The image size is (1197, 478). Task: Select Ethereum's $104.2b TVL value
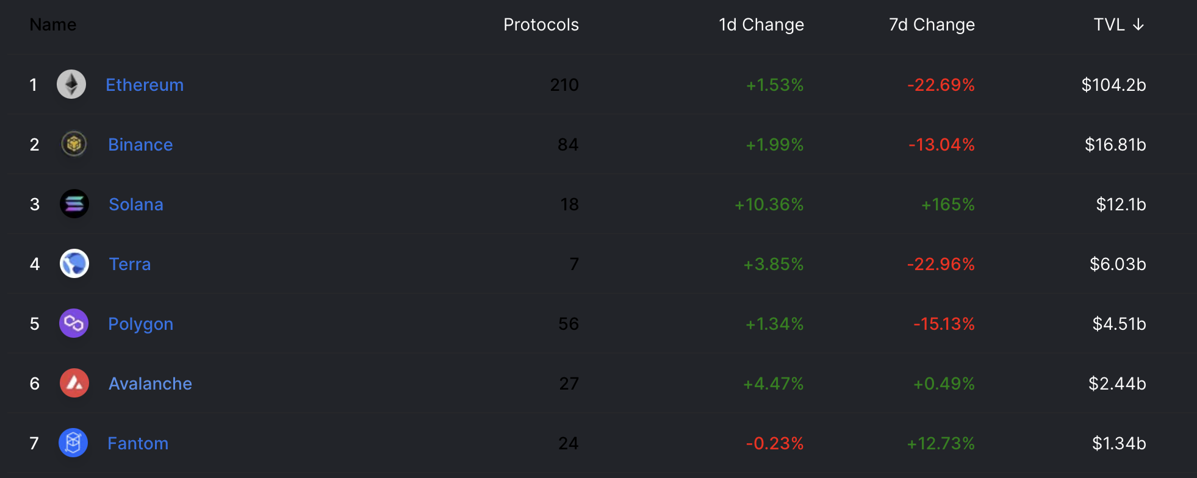click(1114, 85)
